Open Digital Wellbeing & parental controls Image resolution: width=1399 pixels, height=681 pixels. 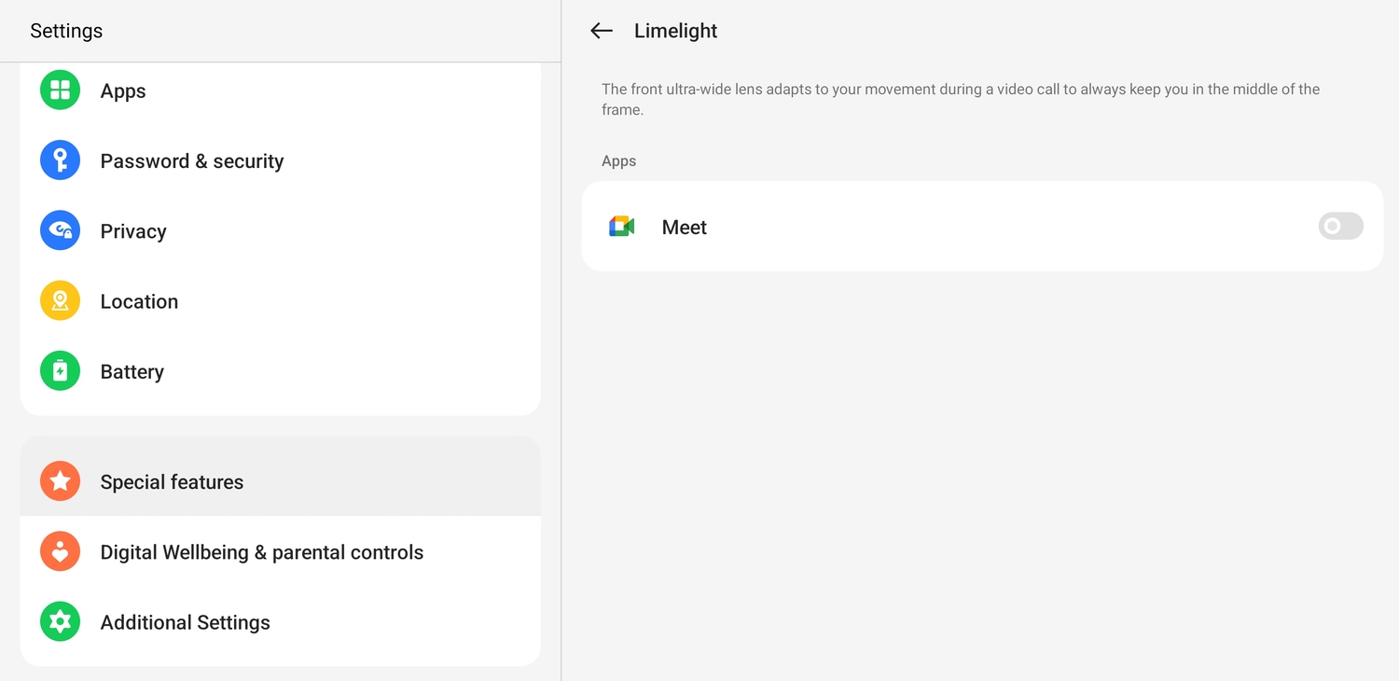pos(261,551)
